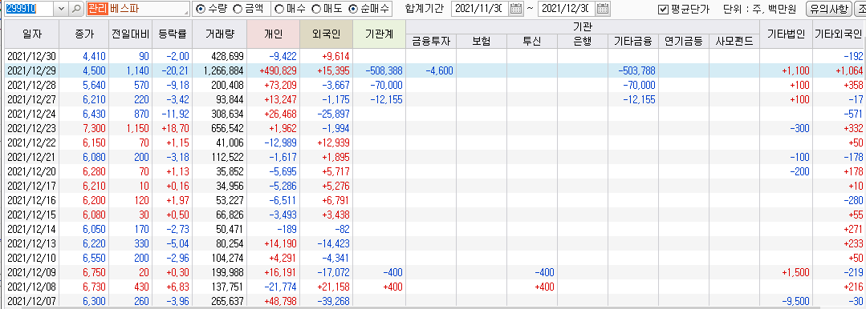Click the 유의사항 button
Screen dimensions: 866x309
coord(830,10)
